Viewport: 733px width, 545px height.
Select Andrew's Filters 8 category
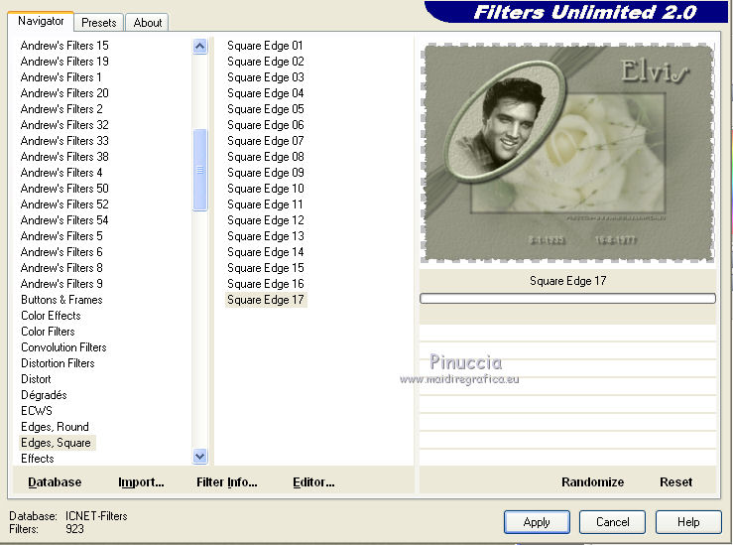61,268
